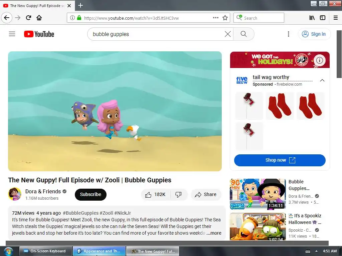Click the Sign in button

point(314,34)
